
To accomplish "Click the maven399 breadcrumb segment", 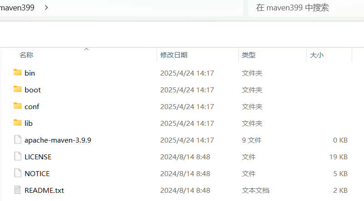I will coord(17,8).
